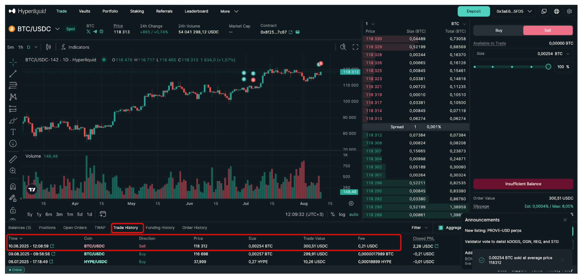Screen dimensions: 584x280
Task: Toggle log scale on chart
Action: click(x=342, y=214)
